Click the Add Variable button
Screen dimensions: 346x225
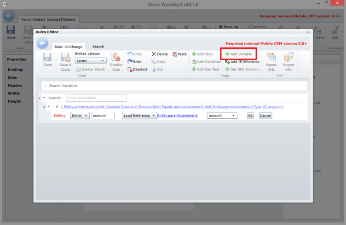pyautogui.click(x=238, y=54)
